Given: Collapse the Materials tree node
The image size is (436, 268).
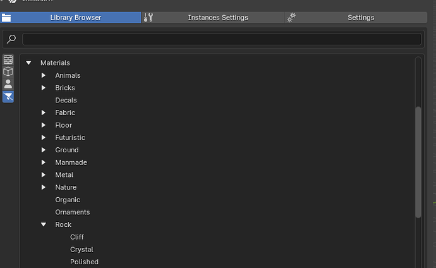Looking at the screenshot, I should coord(28,63).
